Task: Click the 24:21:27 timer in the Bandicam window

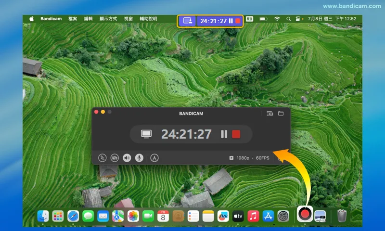Action: pyautogui.click(x=186, y=134)
